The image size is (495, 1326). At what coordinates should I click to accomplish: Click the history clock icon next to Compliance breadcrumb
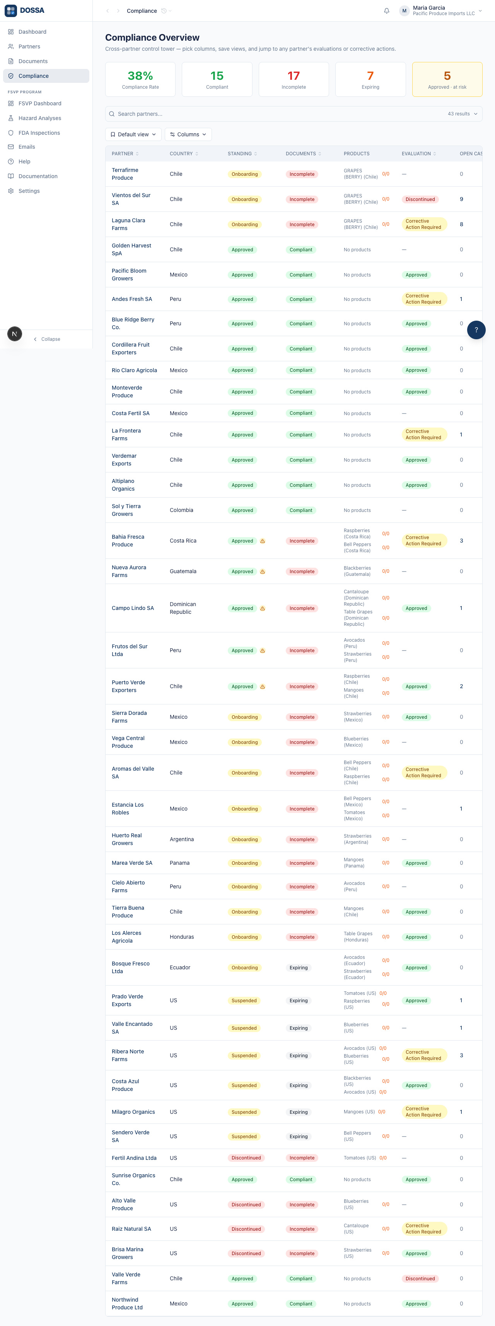(164, 11)
